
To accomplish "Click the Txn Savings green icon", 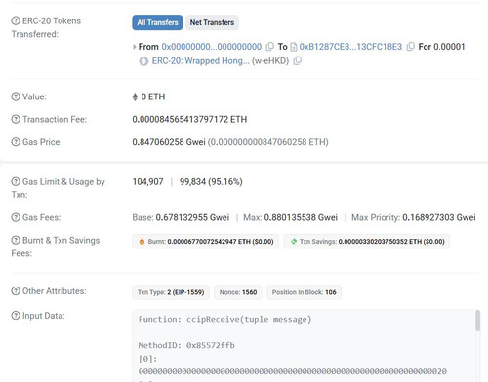I will (x=294, y=241).
